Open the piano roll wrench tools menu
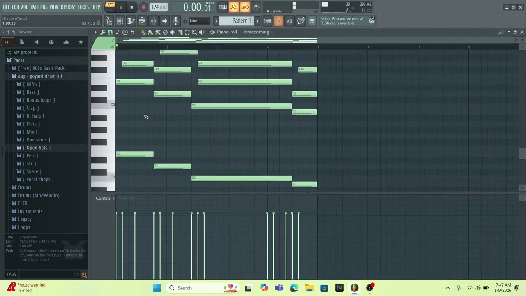The image size is (526, 296). point(103,32)
